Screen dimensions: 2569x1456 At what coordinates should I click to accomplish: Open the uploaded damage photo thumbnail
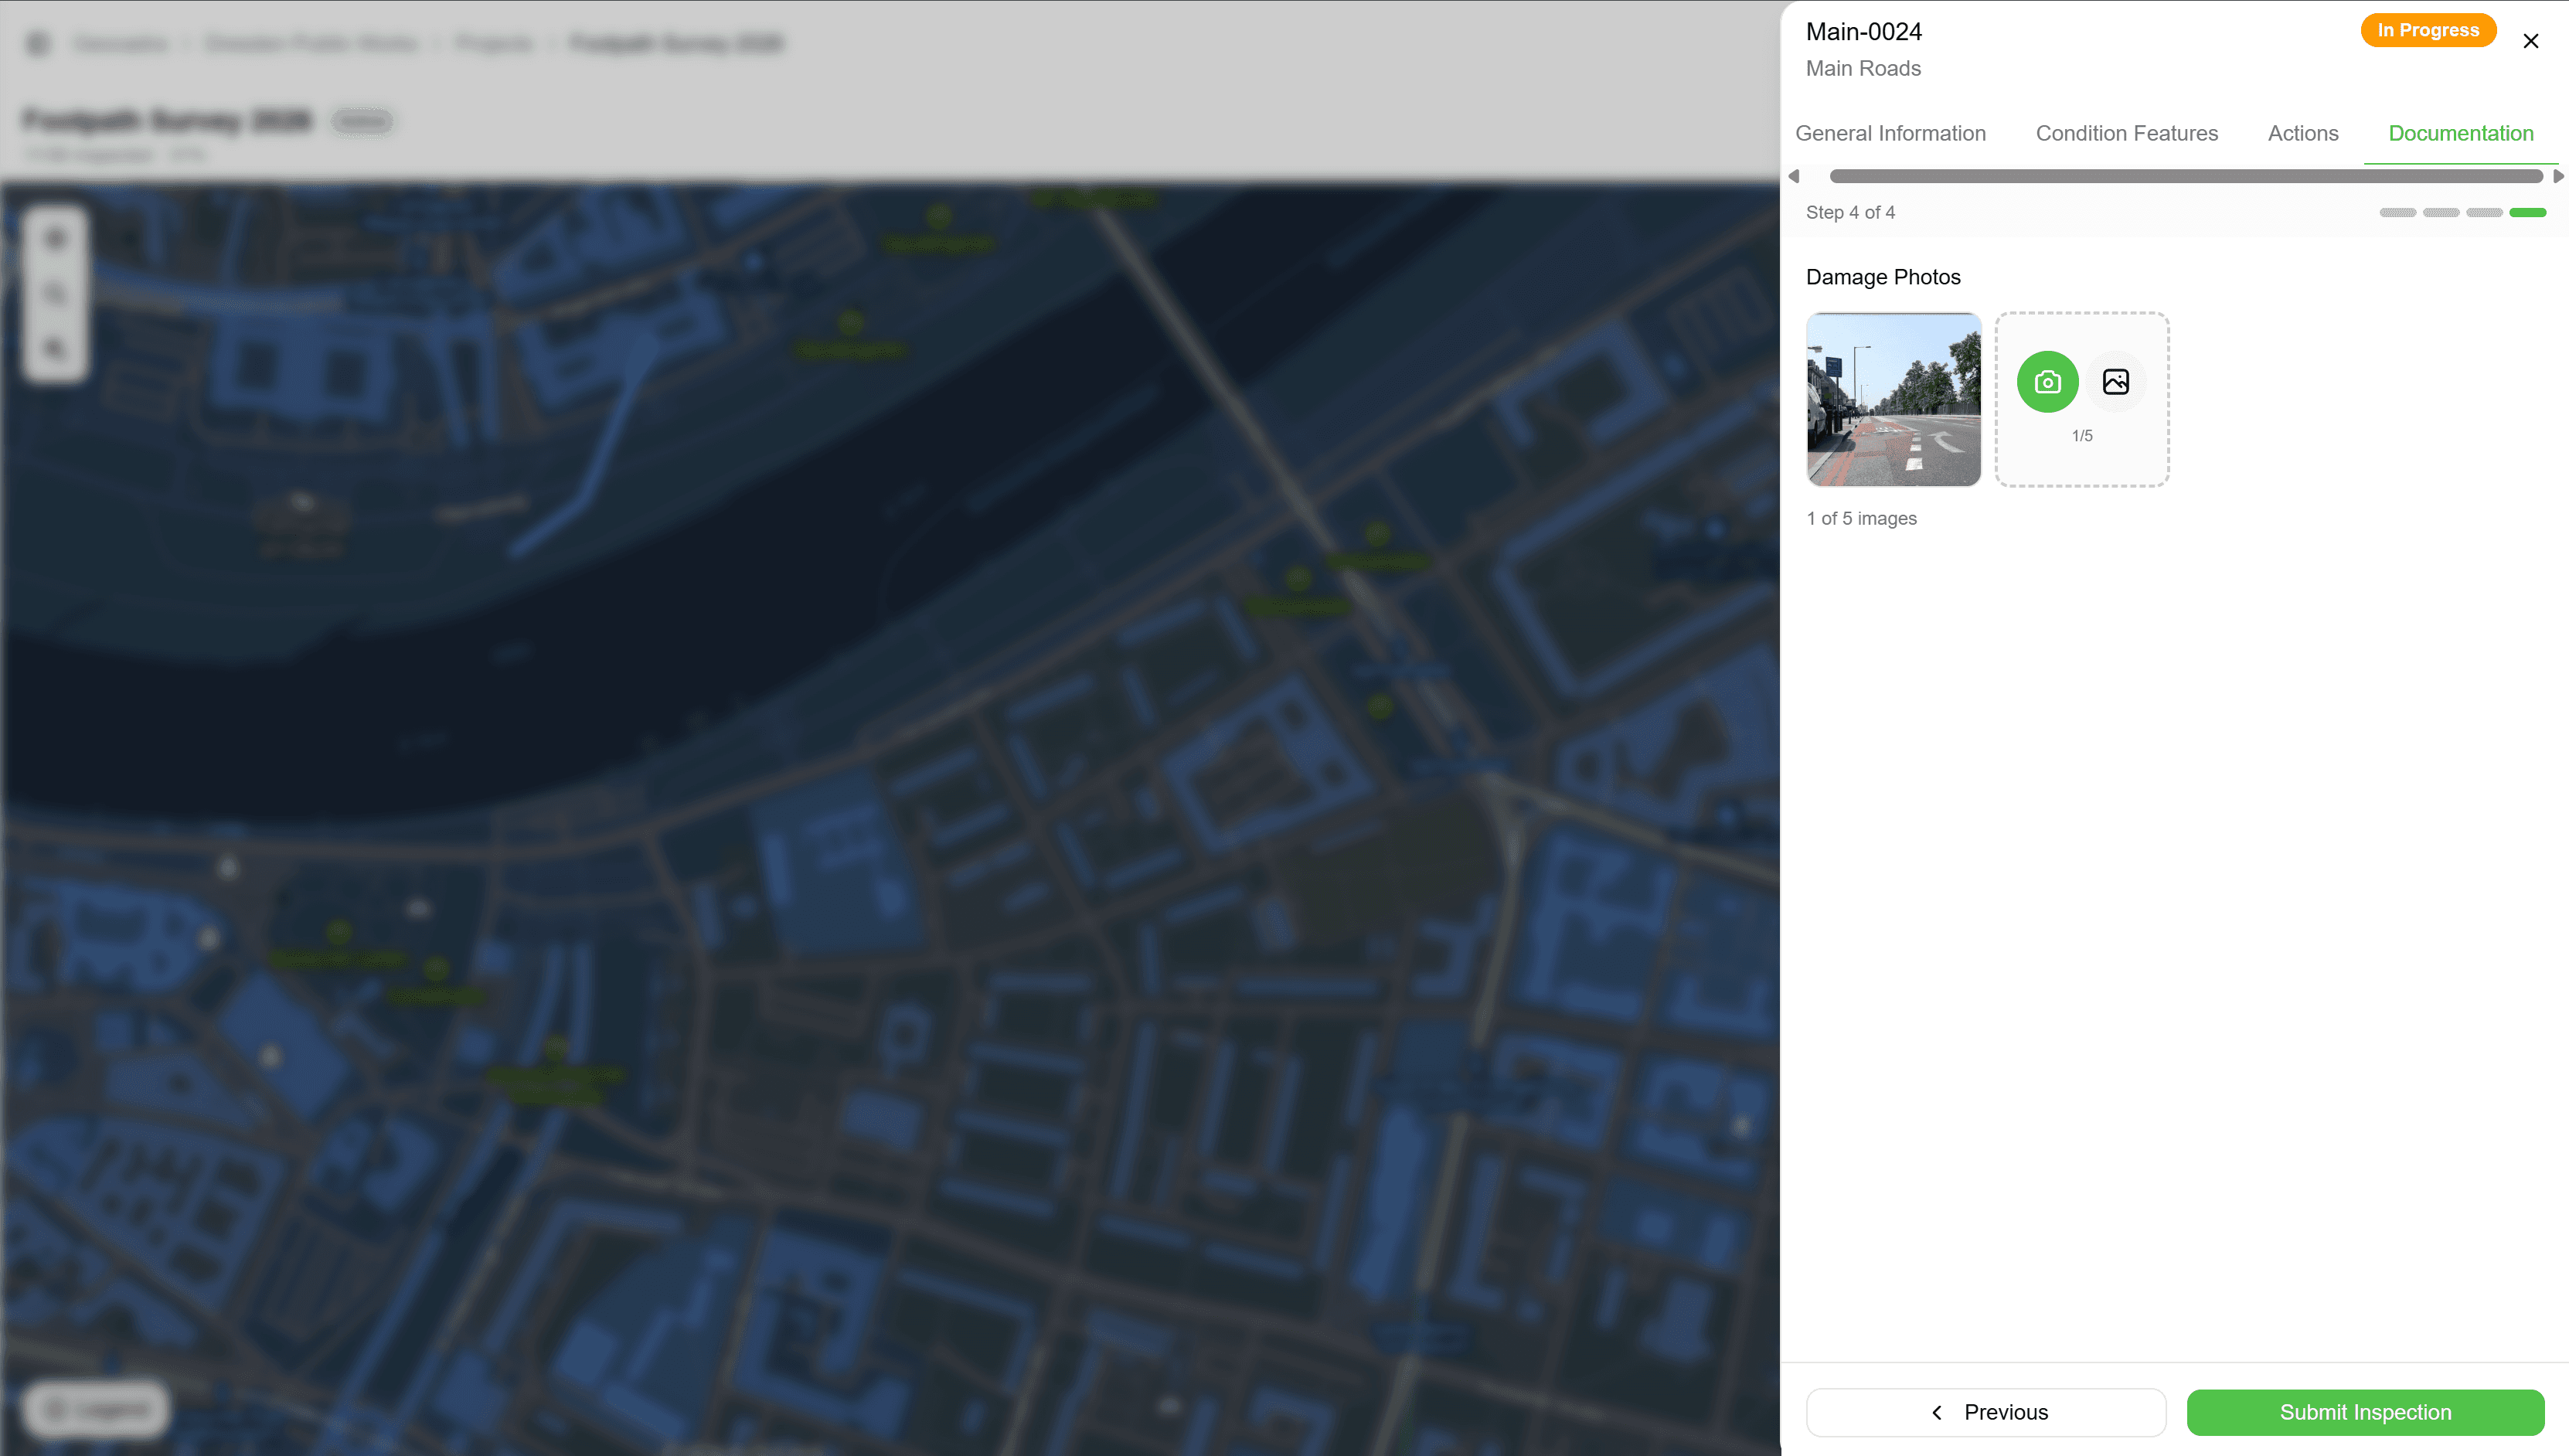(1893, 399)
